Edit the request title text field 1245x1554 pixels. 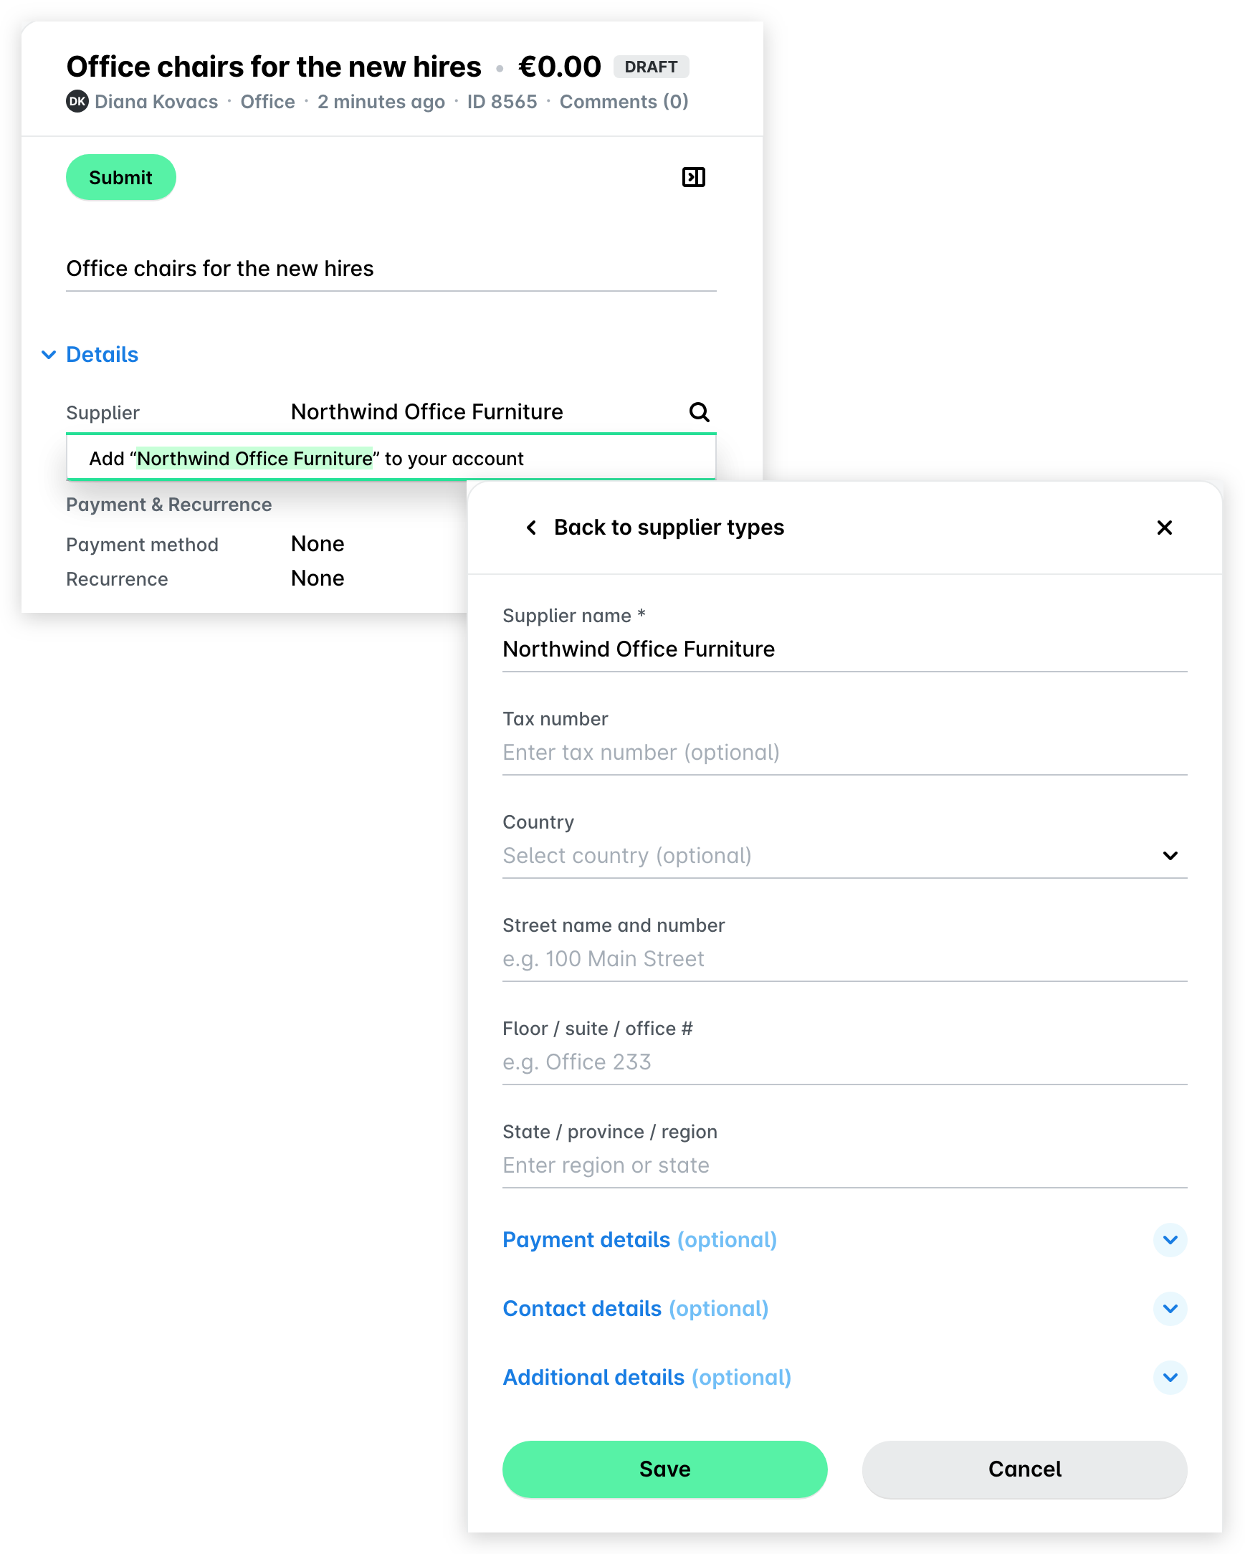tap(391, 268)
